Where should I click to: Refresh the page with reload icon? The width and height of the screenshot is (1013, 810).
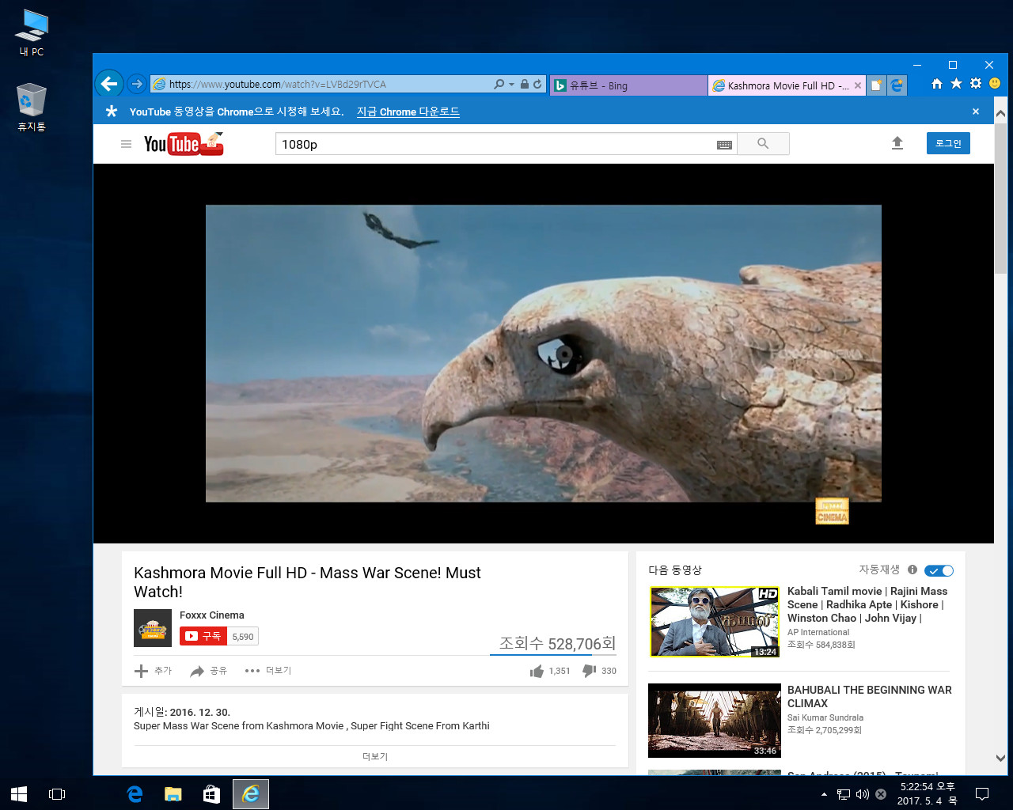537,84
